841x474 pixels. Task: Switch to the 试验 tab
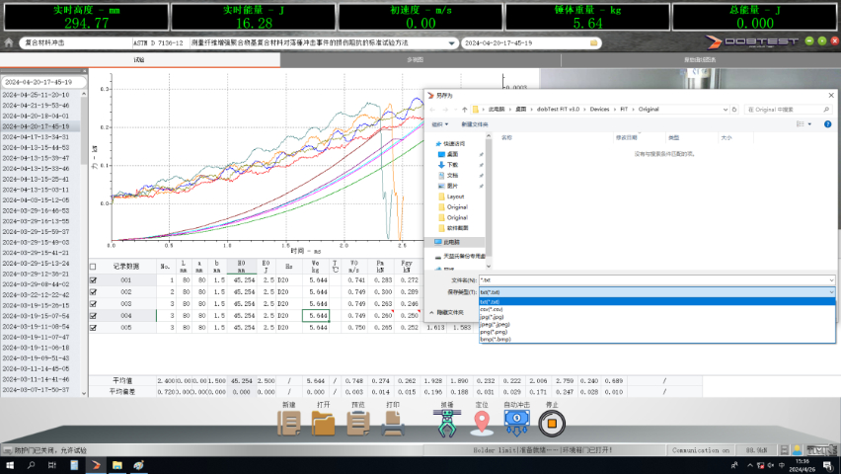coord(139,59)
